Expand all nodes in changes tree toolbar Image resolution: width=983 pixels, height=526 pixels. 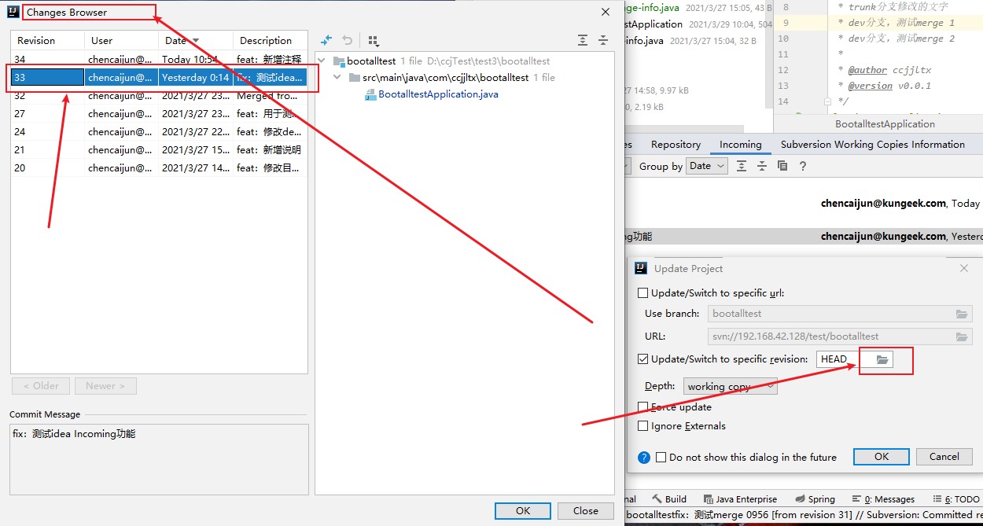(x=582, y=40)
